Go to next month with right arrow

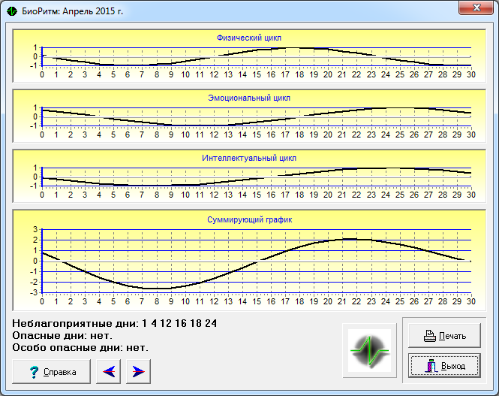[x=138, y=371]
